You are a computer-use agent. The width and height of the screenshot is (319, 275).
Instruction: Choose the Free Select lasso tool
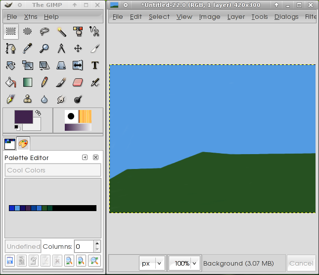tap(45, 32)
